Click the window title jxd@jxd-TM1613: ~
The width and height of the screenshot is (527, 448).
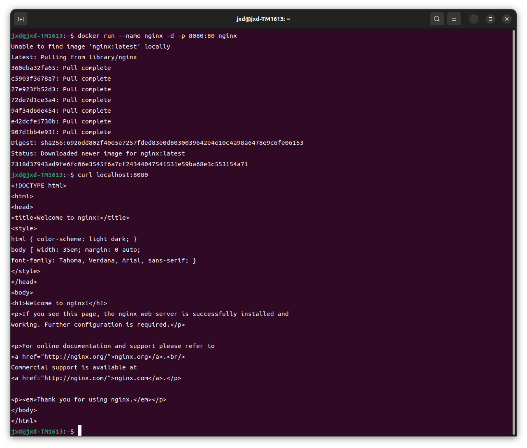point(263,19)
